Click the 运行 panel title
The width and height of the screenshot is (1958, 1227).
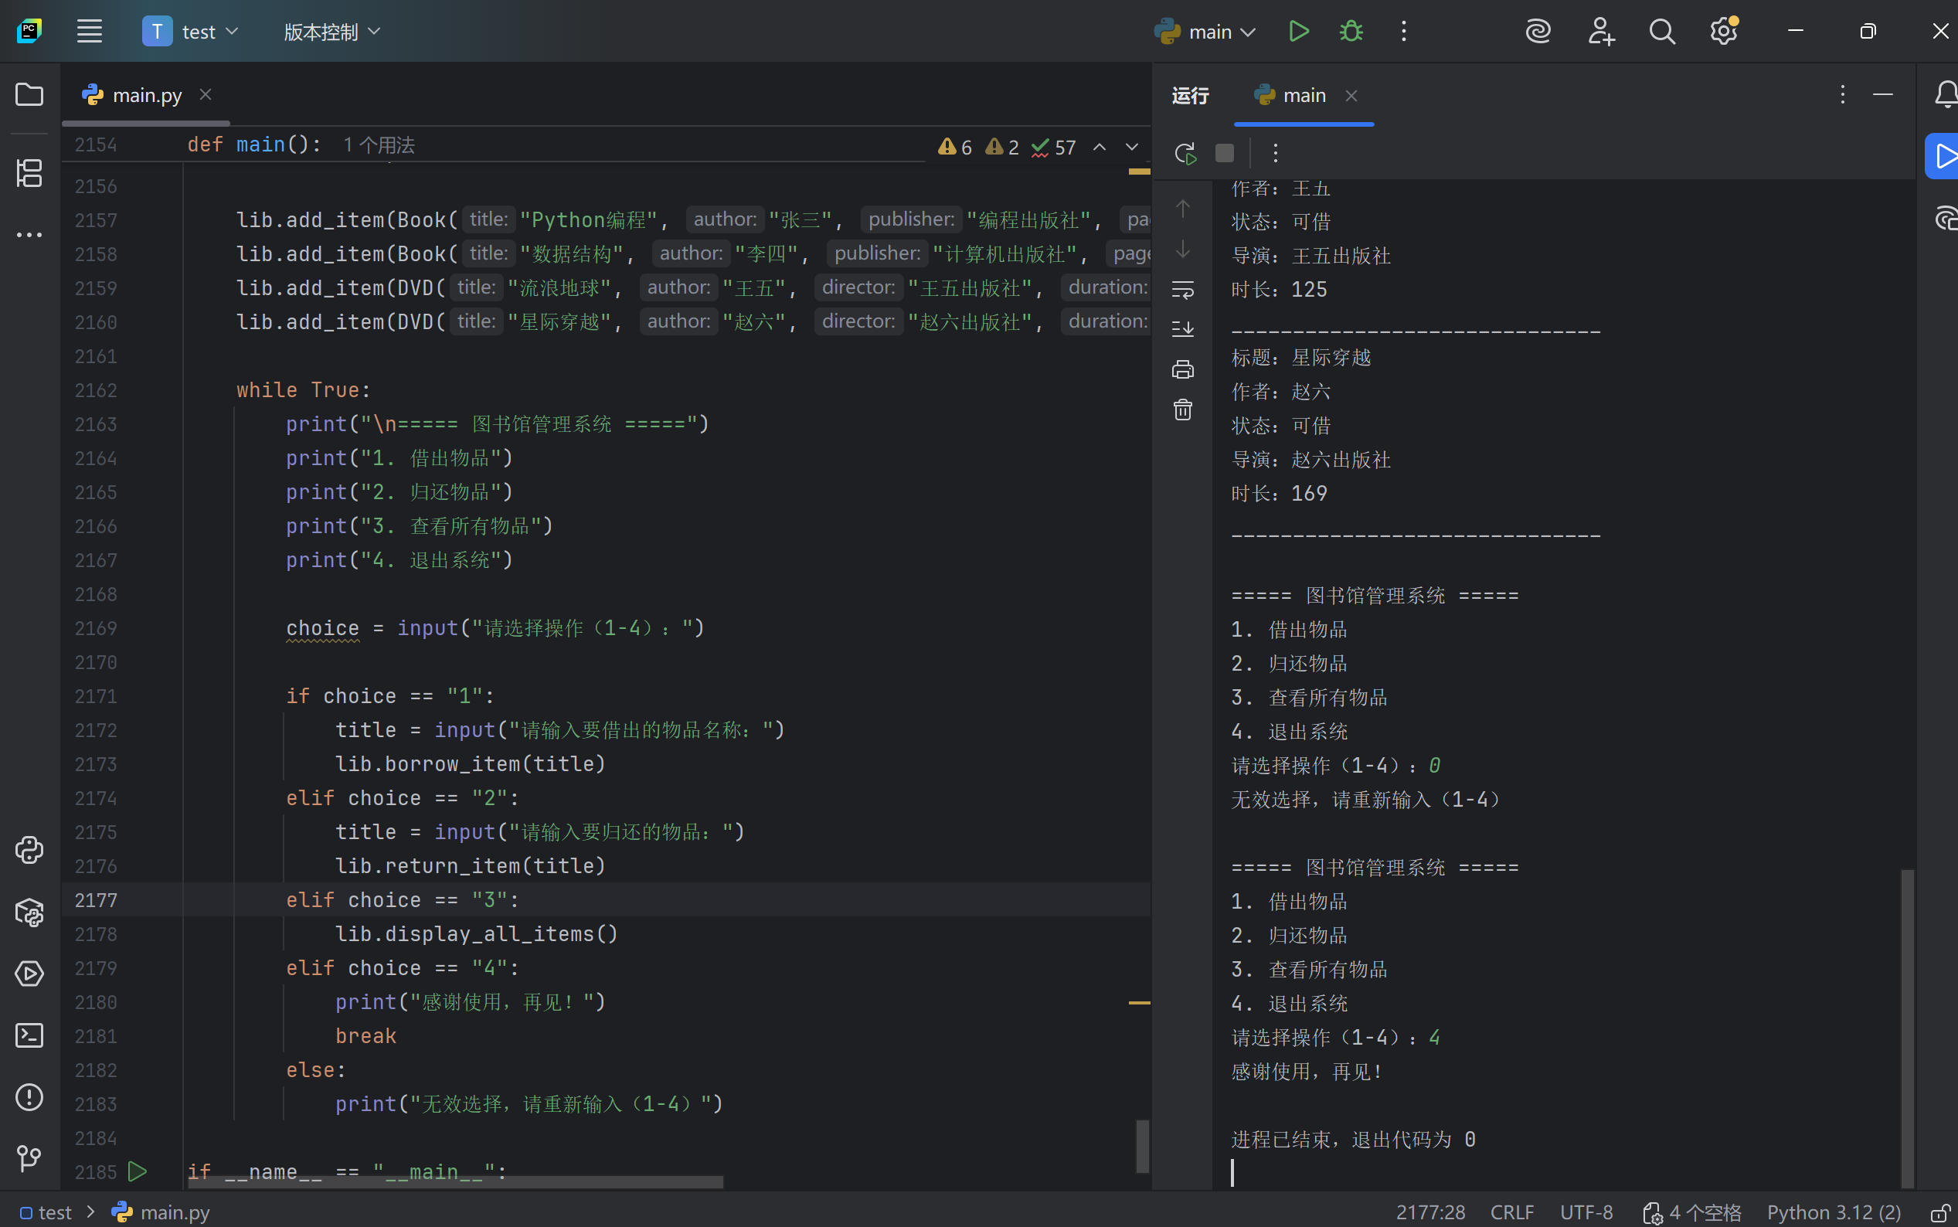point(1191,96)
